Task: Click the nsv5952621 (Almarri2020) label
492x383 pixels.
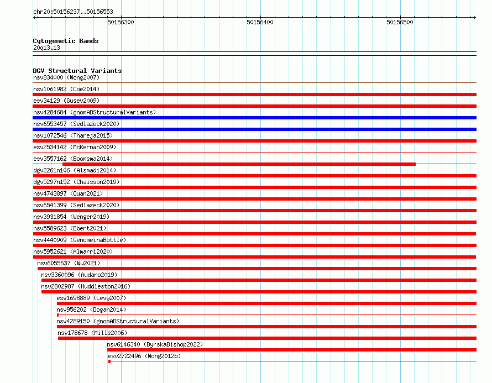Action: click(x=73, y=251)
